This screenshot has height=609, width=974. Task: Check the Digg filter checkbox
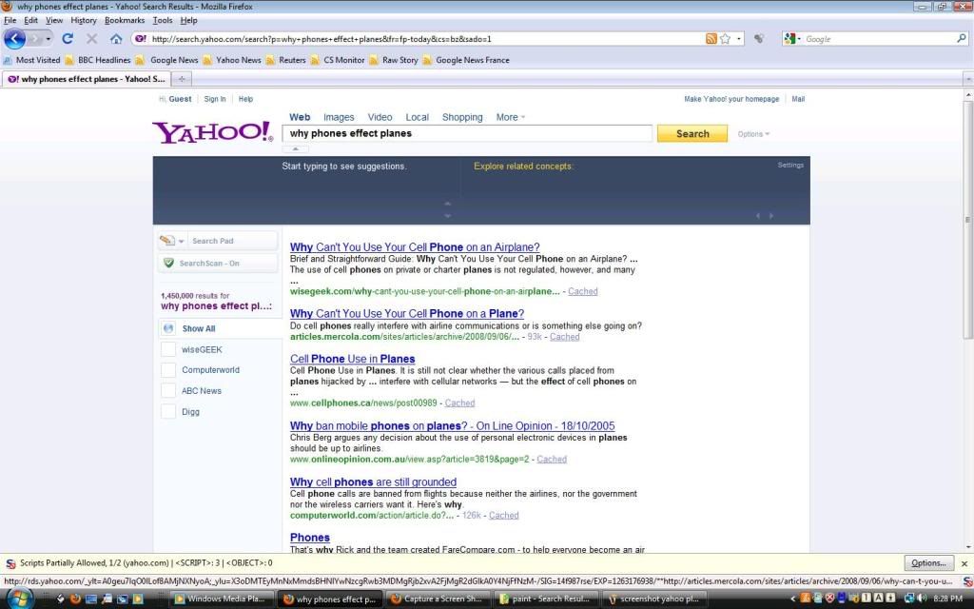[168, 411]
